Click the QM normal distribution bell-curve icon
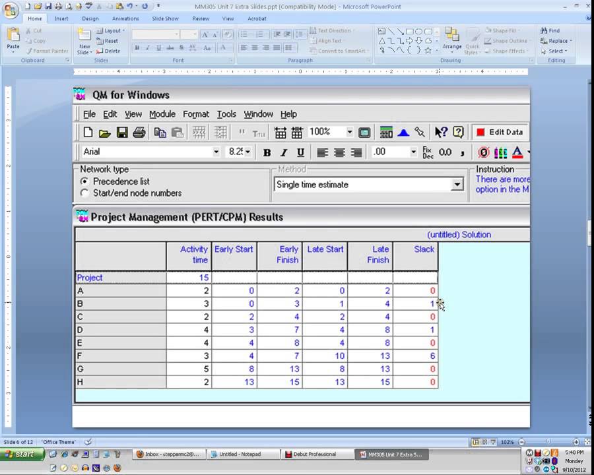This screenshot has width=594, height=475. coord(403,132)
